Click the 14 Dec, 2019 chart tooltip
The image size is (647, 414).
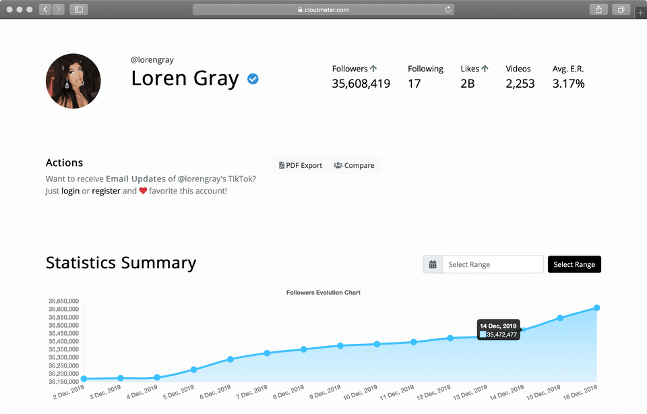pos(499,330)
